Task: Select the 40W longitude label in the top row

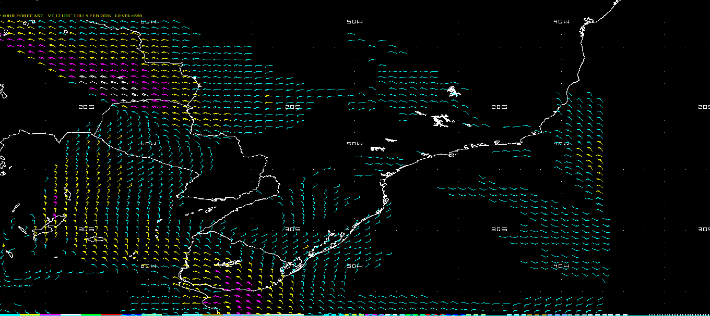Action: click(561, 22)
